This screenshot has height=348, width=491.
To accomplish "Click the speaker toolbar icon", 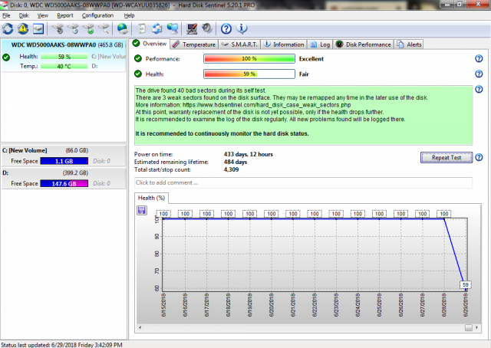I will [206, 29].
